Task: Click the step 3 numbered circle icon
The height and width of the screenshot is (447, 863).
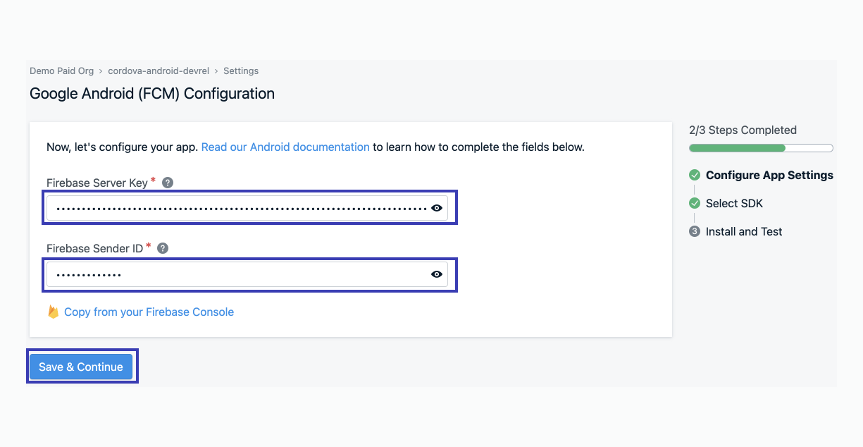Action: 694,231
